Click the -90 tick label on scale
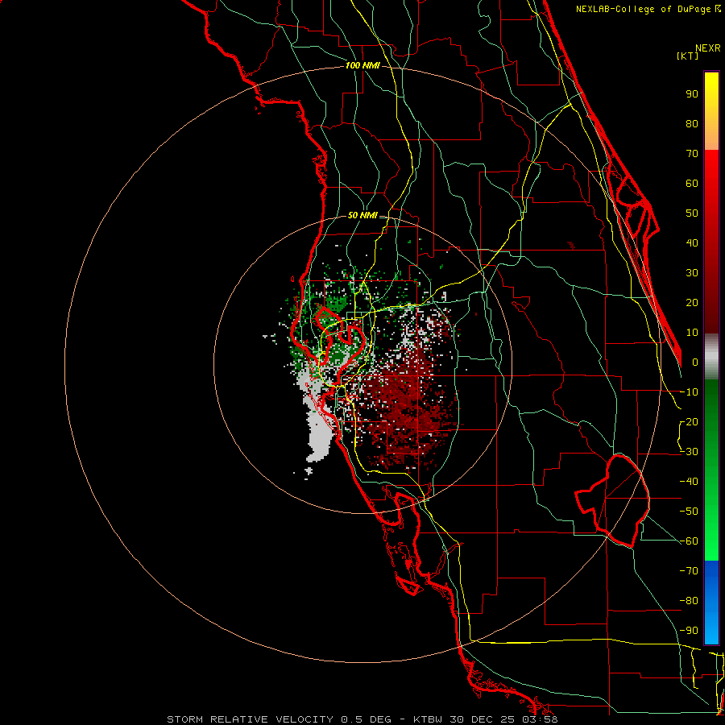Viewport: 725px width, 725px height. [689, 631]
